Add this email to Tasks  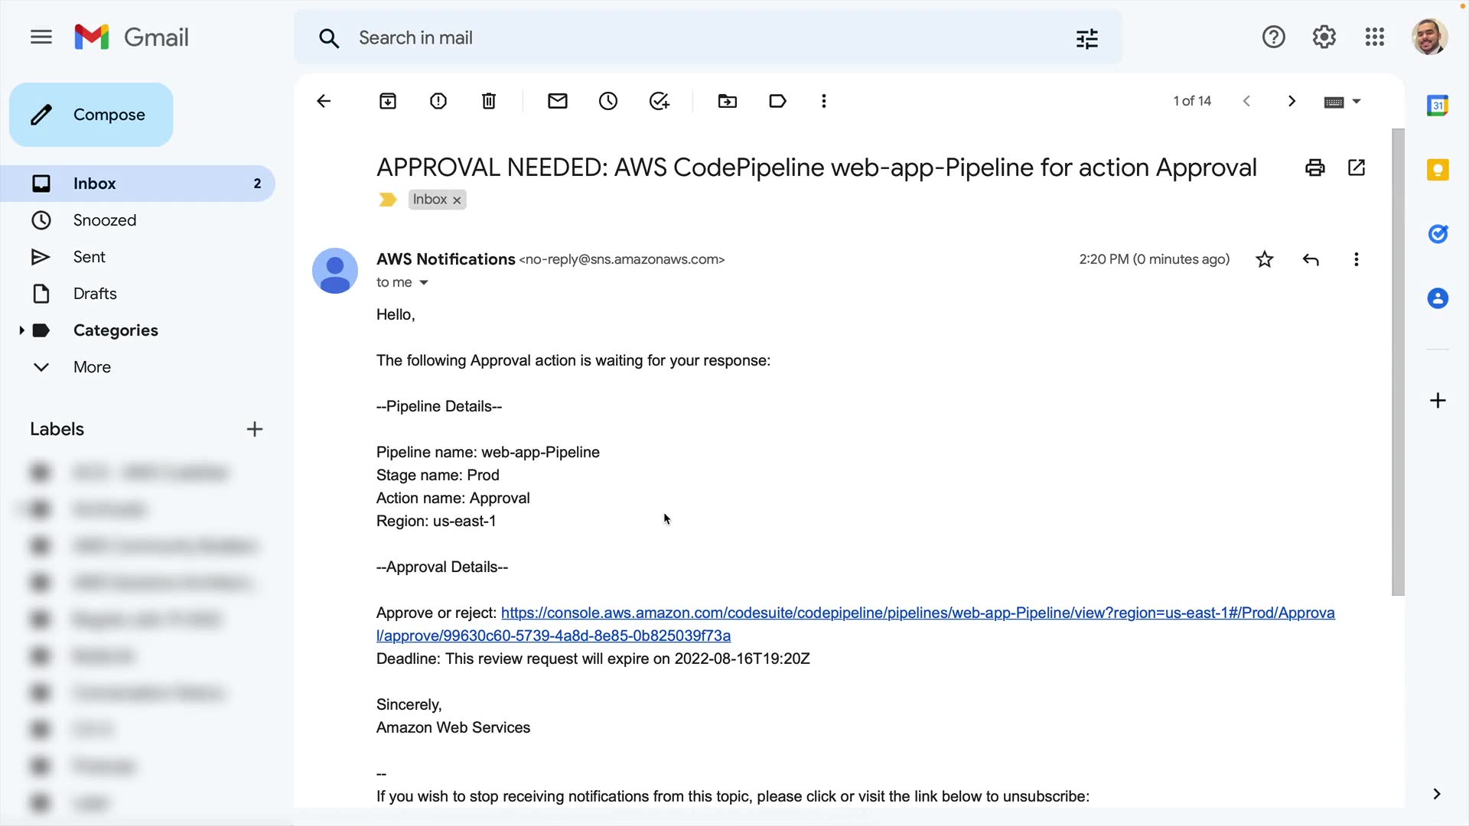pyautogui.click(x=659, y=101)
